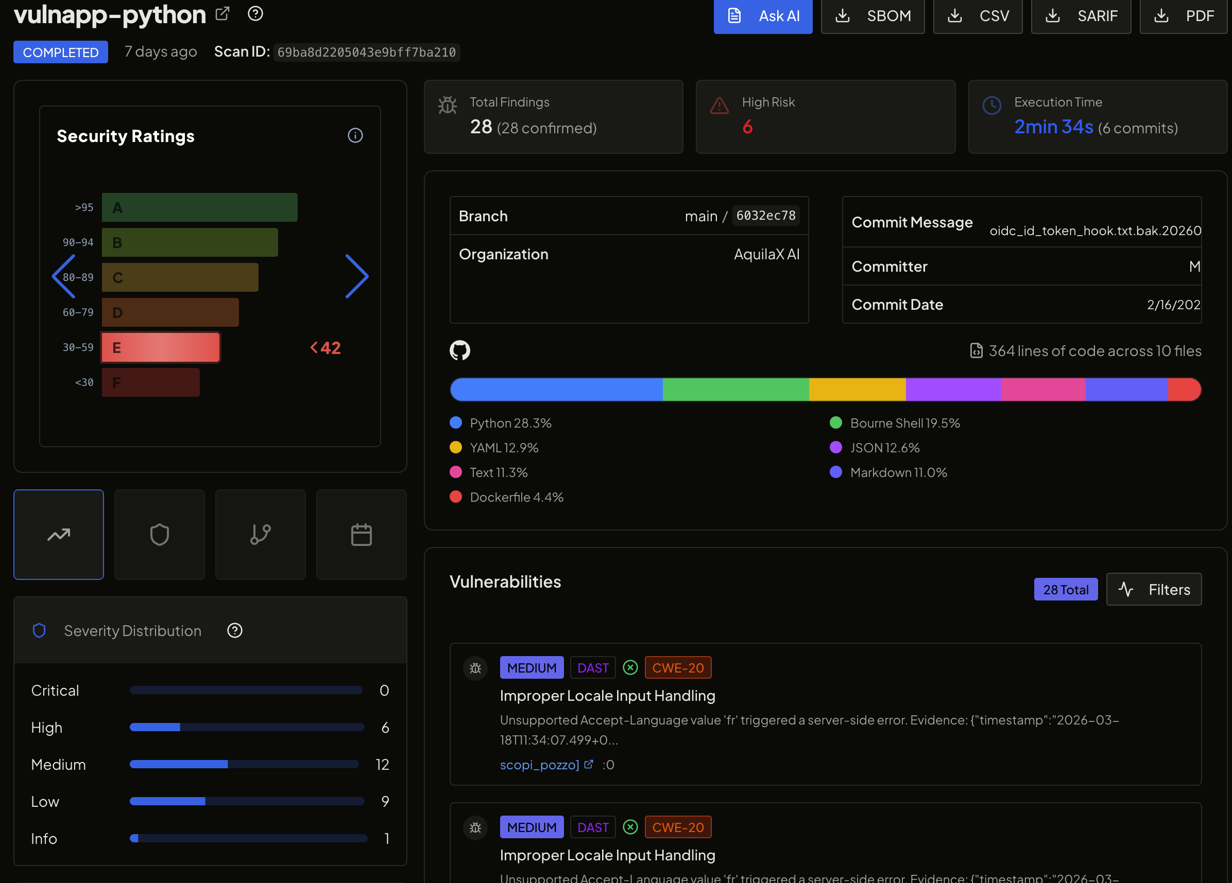Click the info icon in Security Ratings panel
Screen dimensions: 1232x883
point(355,135)
